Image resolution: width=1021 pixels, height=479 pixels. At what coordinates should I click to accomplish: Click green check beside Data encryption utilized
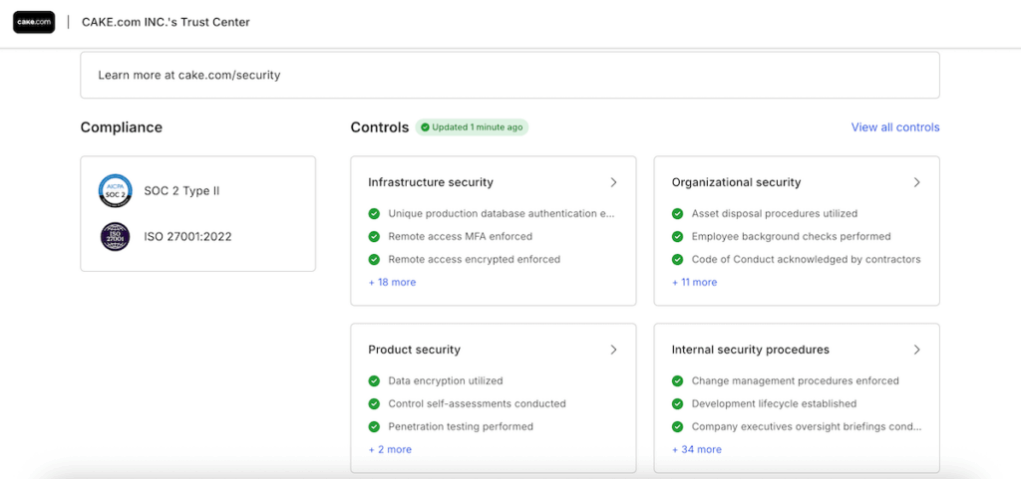pyautogui.click(x=374, y=380)
